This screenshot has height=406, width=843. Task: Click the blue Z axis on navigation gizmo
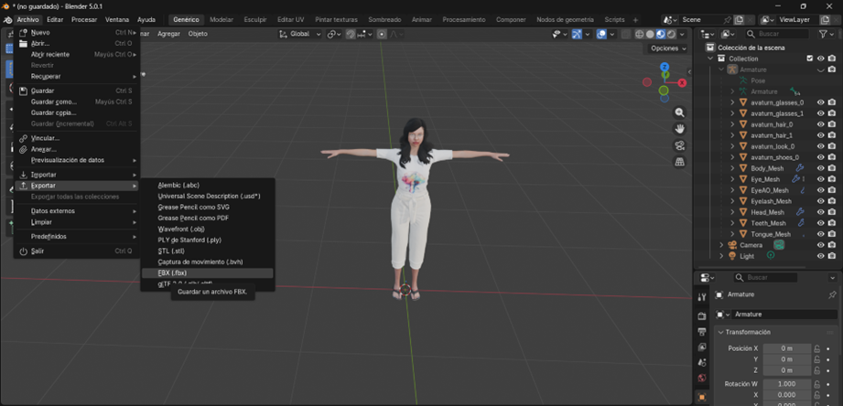pyautogui.click(x=665, y=67)
